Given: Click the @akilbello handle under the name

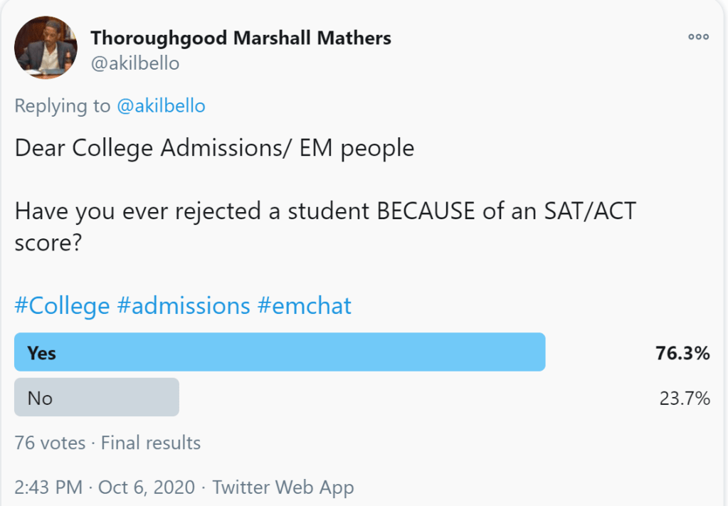Looking at the screenshot, I should pos(134,63).
